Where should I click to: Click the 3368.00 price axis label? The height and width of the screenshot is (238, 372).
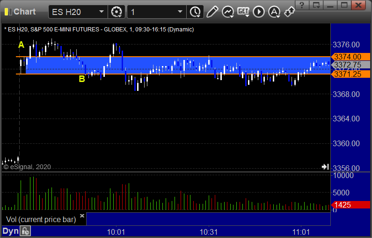click(346, 94)
